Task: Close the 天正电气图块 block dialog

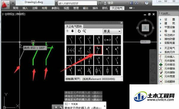Action: coord(121,23)
